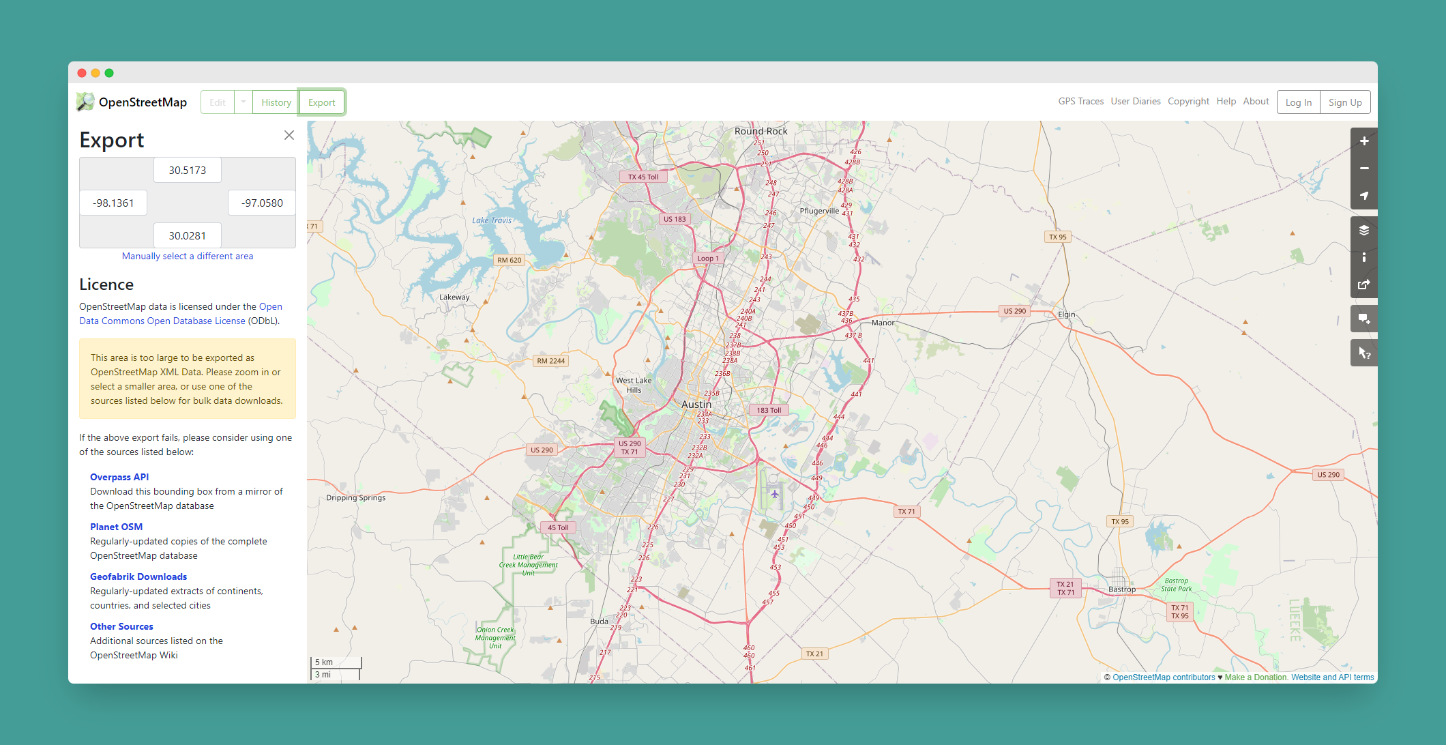The width and height of the screenshot is (1446, 745).
Task: Zoom out of the map
Action: coord(1363,169)
